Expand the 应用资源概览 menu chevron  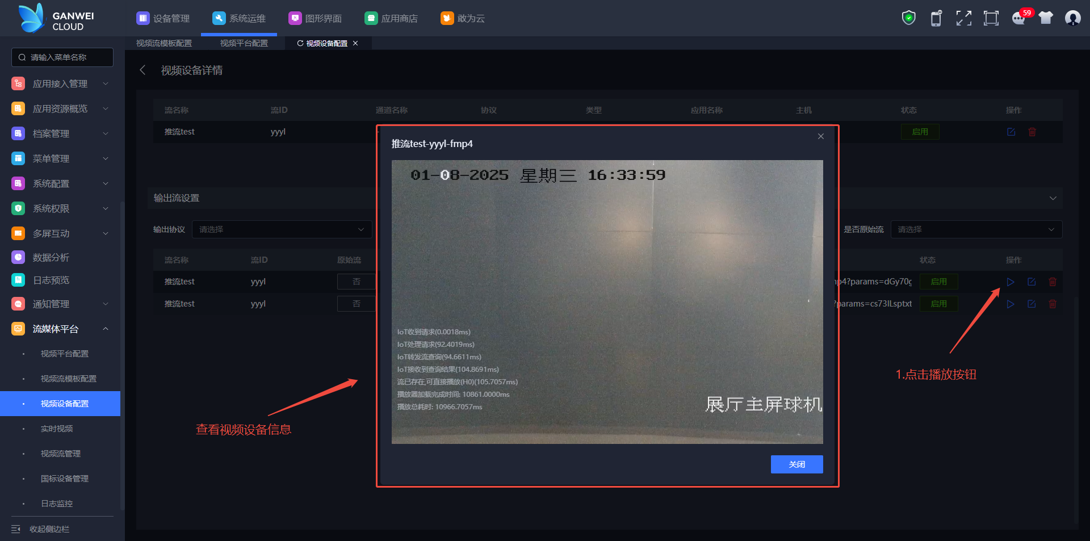[106, 108]
